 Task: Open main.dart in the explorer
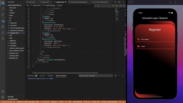tap(13, 25)
